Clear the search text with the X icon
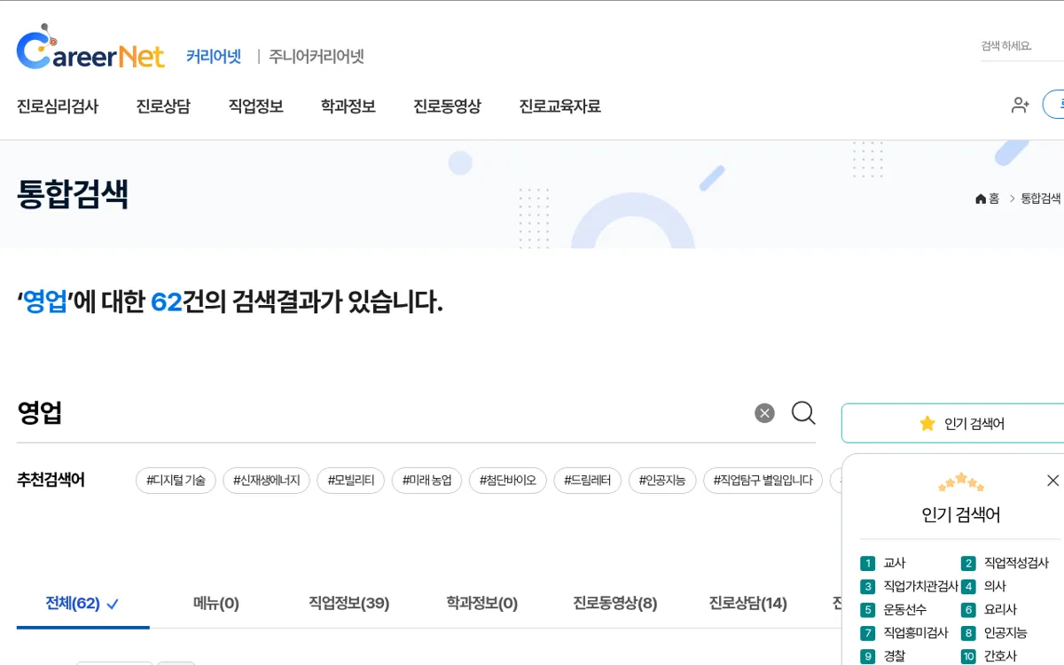Viewport: 1064px width, 665px height. tap(764, 413)
